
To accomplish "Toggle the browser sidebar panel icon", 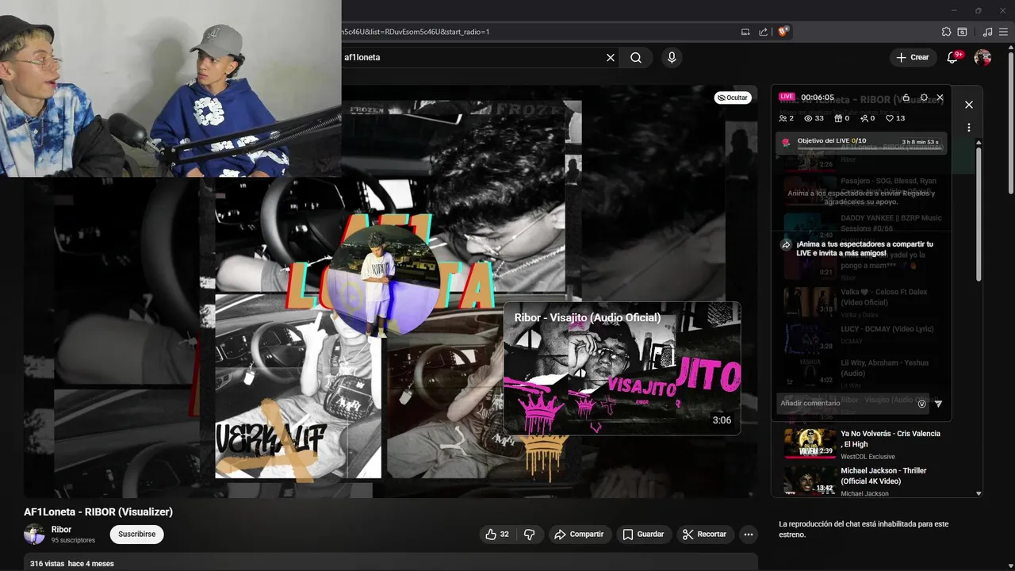I will tap(962, 32).
